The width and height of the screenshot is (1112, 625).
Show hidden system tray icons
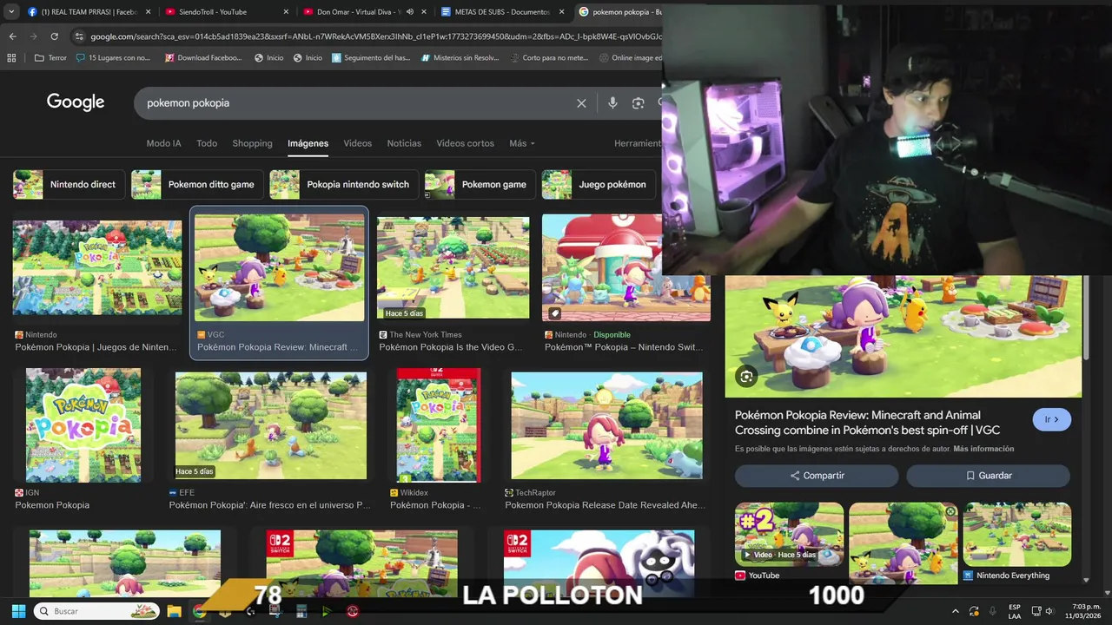click(x=956, y=611)
